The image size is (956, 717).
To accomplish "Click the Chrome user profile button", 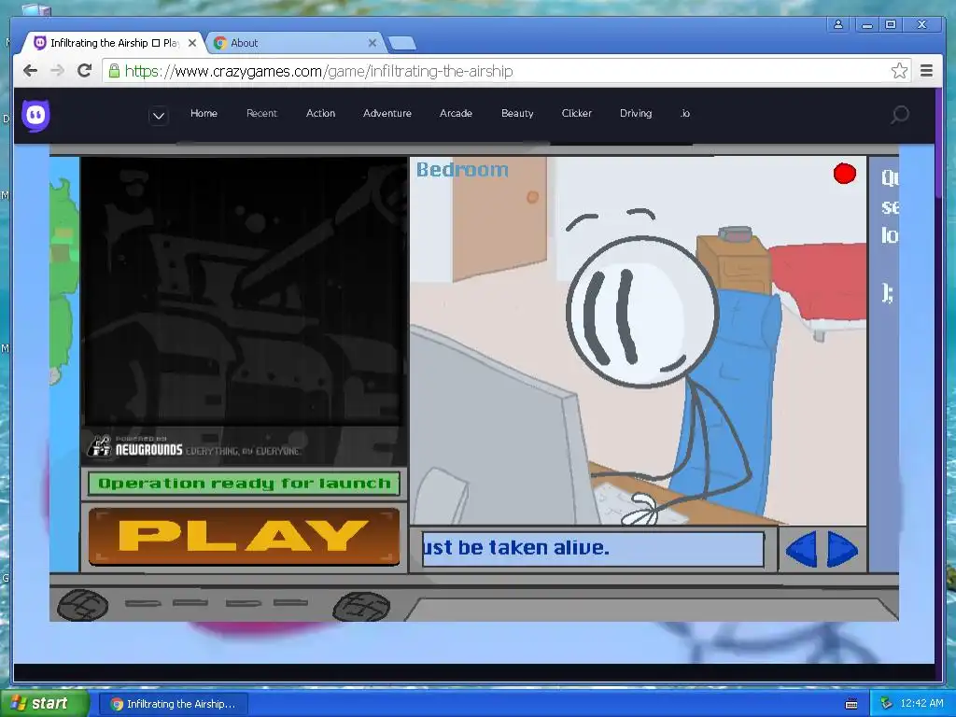I will (838, 24).
